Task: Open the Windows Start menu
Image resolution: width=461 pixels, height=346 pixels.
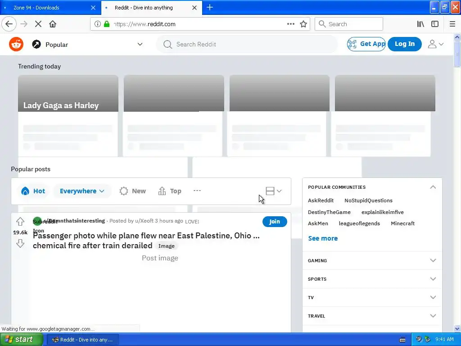Action: 22,340
